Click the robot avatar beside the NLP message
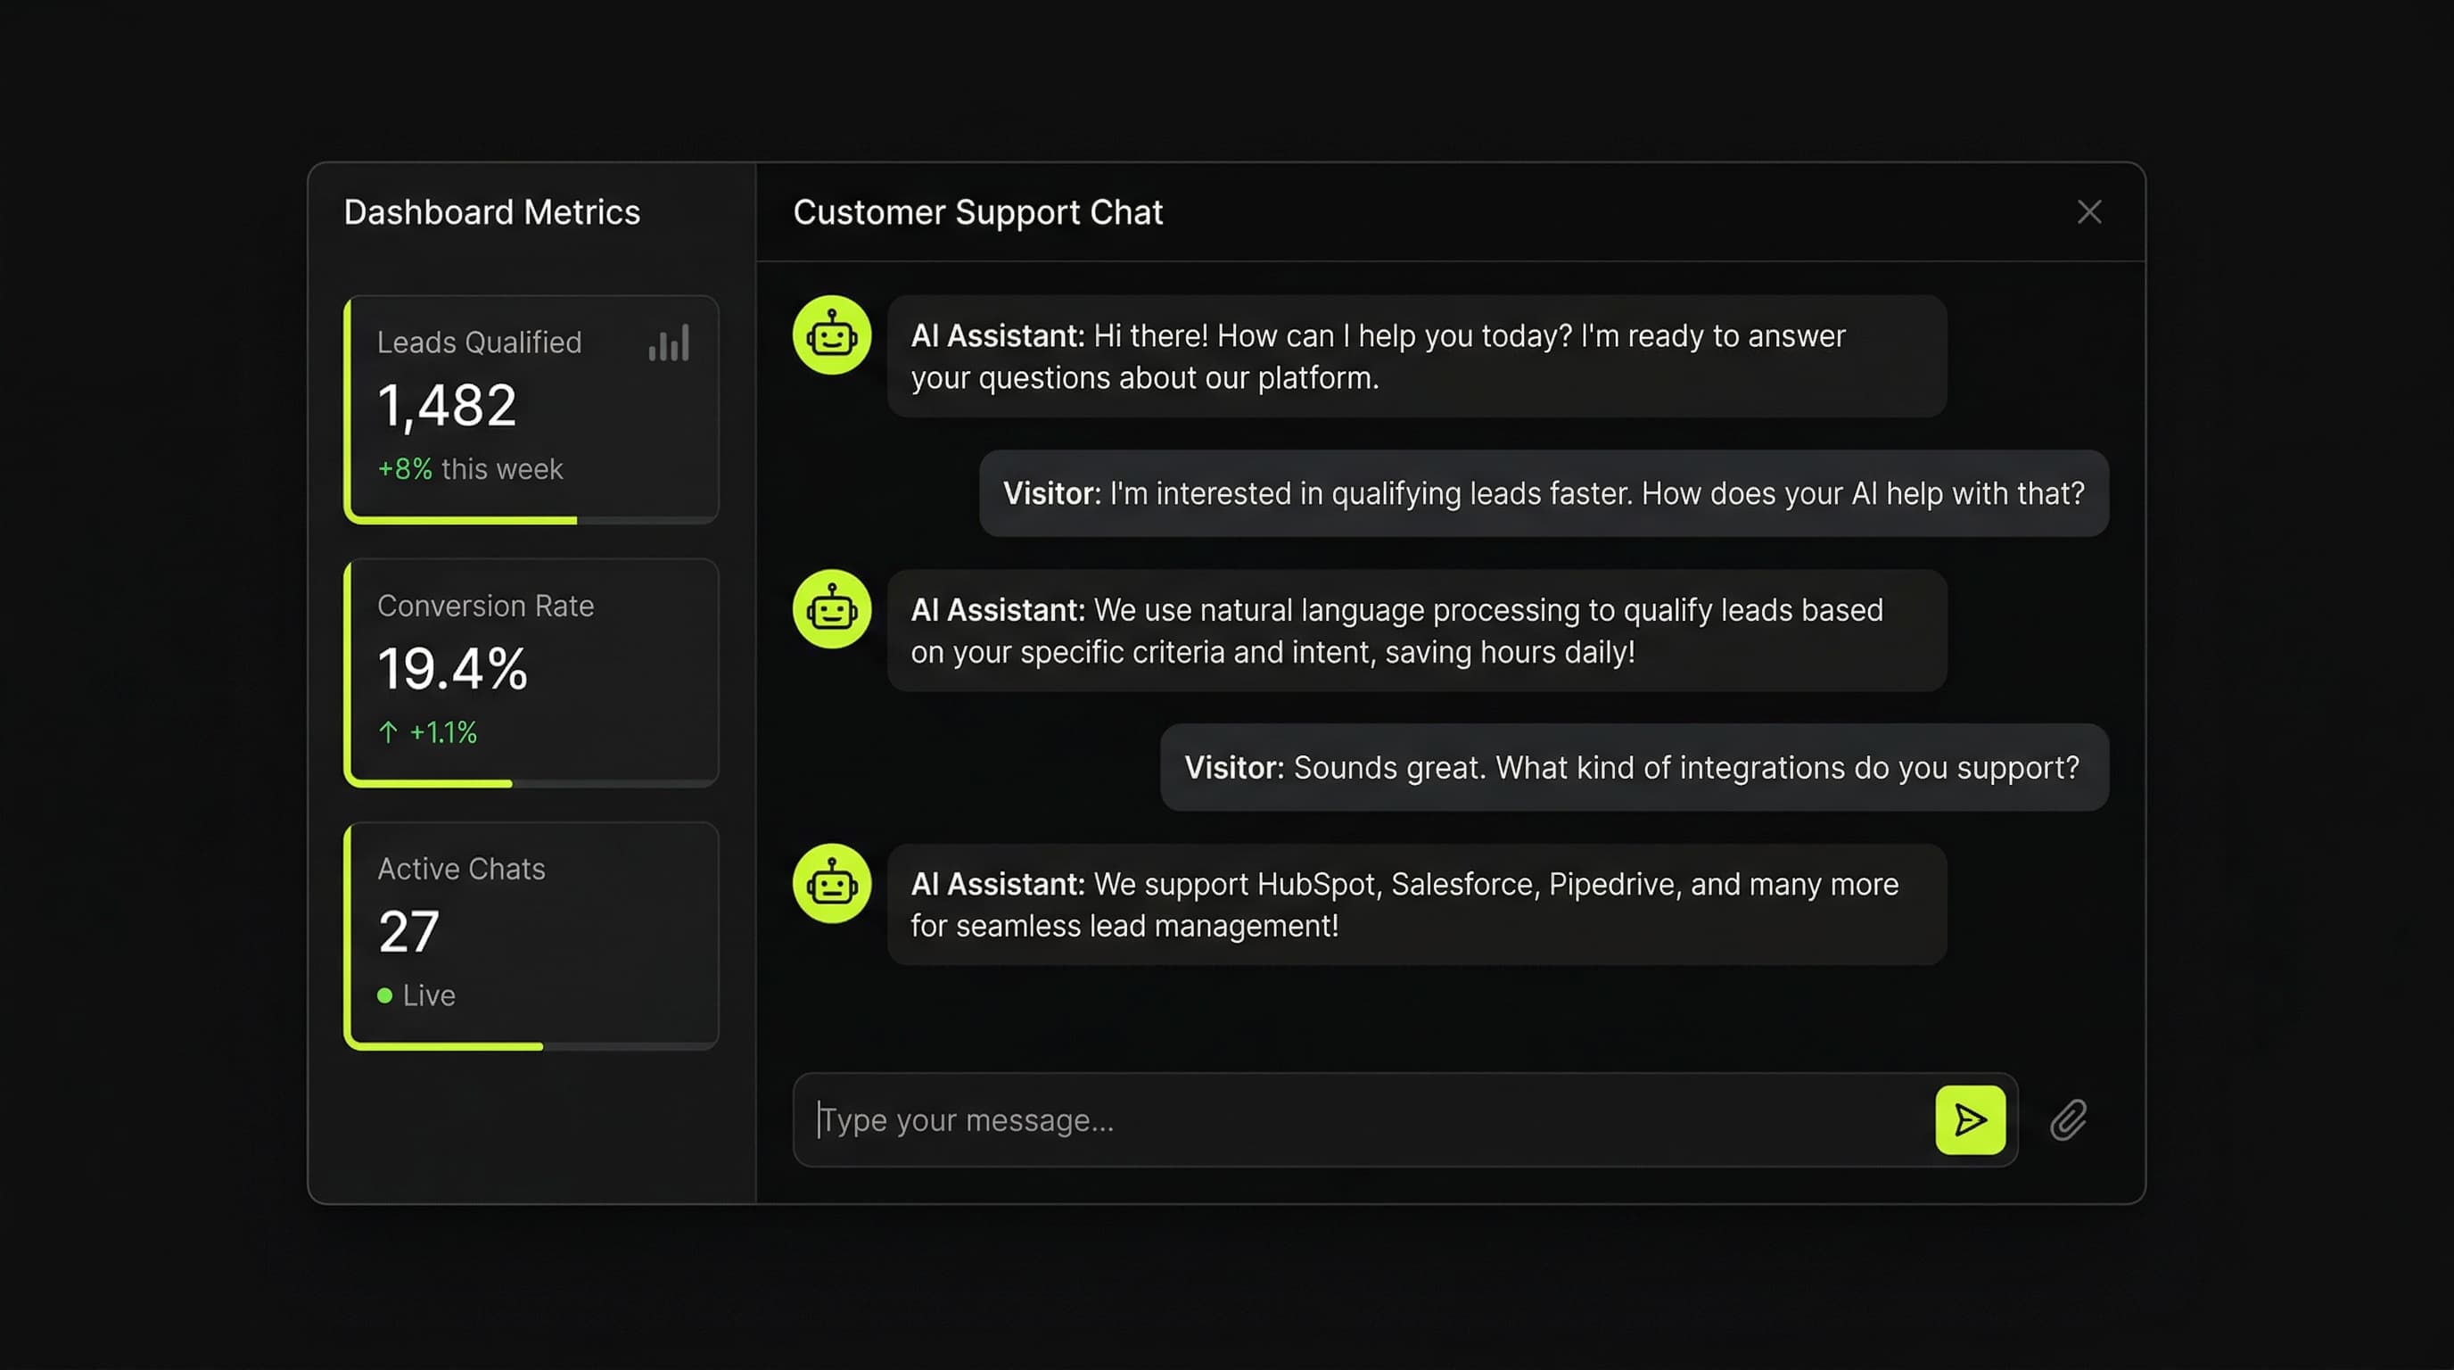2454x1370 pixels. tap(832, 610)
